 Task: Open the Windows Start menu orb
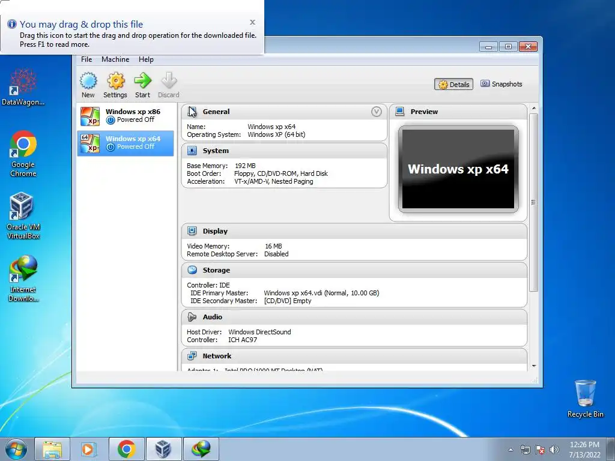(16, 449)
